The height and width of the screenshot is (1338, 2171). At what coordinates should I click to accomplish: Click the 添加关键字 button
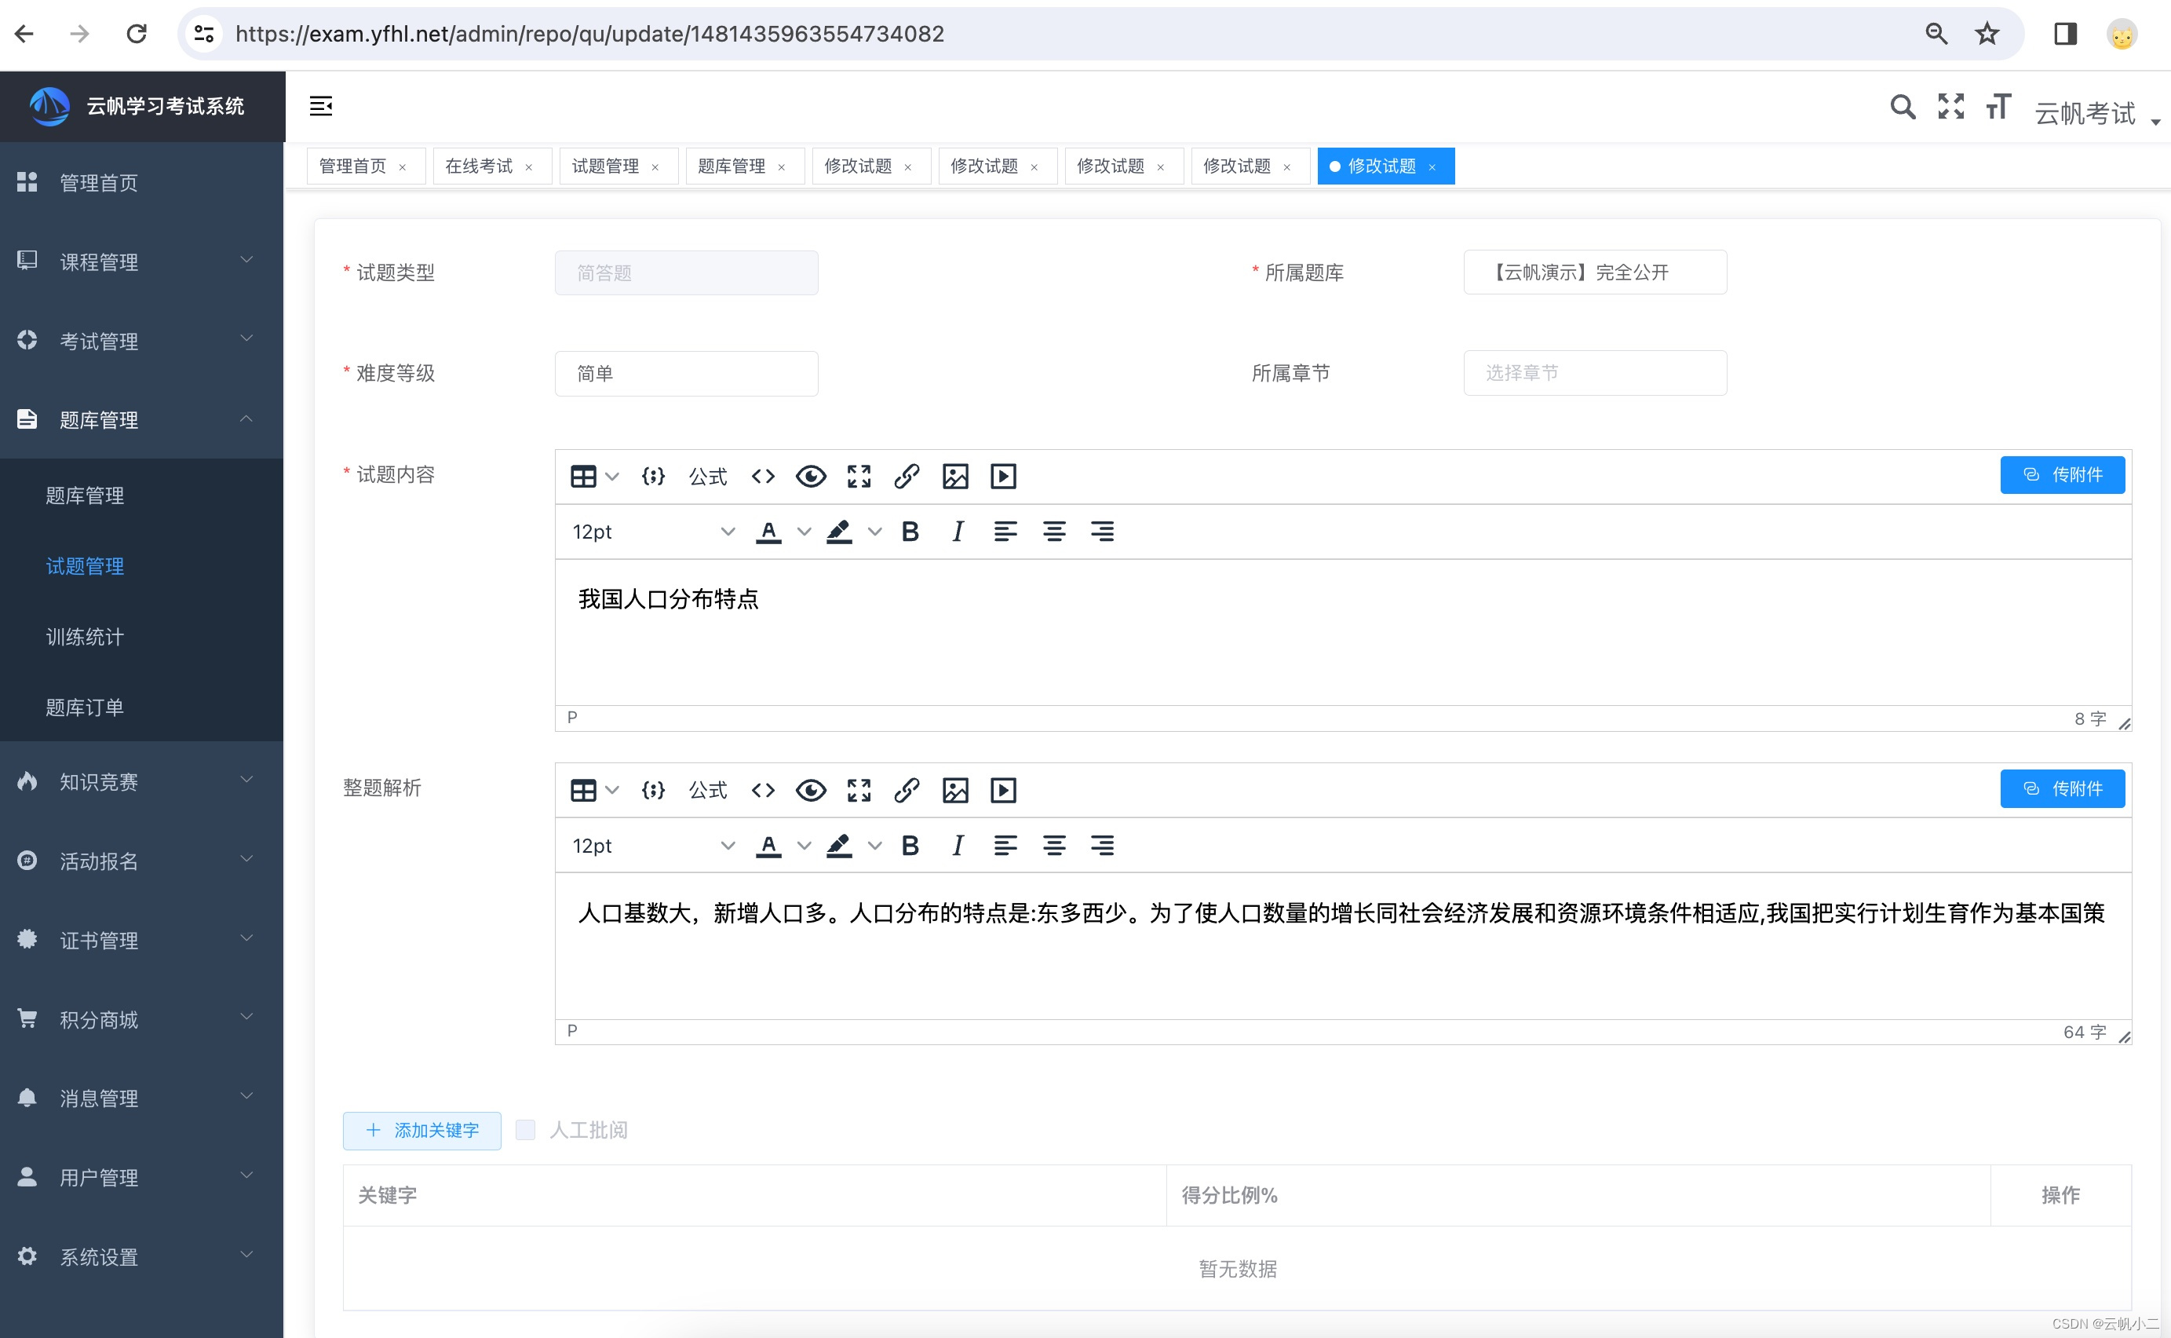tap(421, 1130)
